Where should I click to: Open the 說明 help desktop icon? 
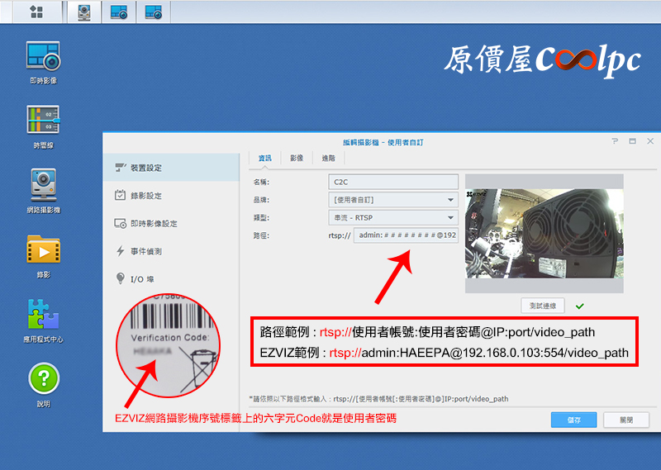tap(44, 385)
